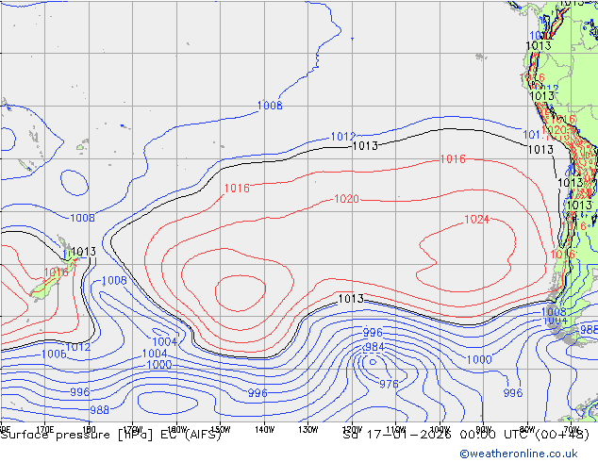The width and height of the screenshot is (598, 462).
Task: Click the 1013 label beside New Zealand's North Island
Action: tap(84, 252)
